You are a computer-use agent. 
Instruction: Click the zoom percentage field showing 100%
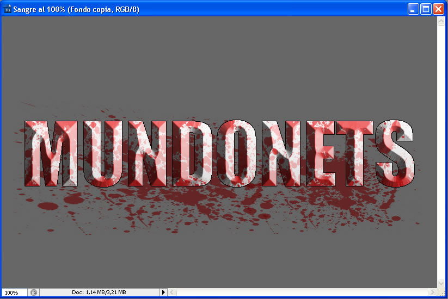(x=14, y=292)
